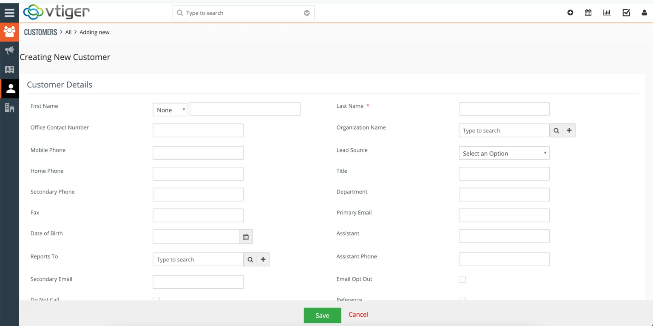This screenshot has height=326, width=653.
Task: Open the Date of Birth calendar picker
Action: point(246,236)
